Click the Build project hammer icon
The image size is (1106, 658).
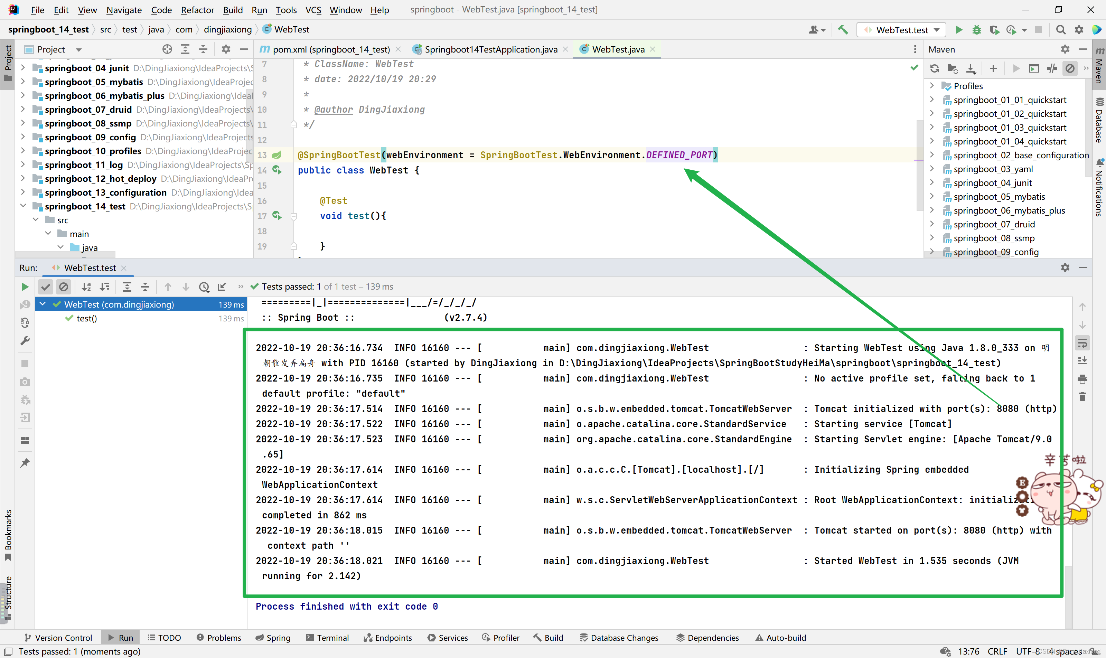coord(843,30)
